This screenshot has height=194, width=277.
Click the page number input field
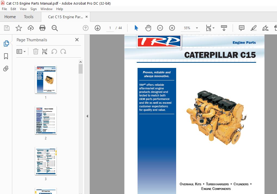[110, 28]
